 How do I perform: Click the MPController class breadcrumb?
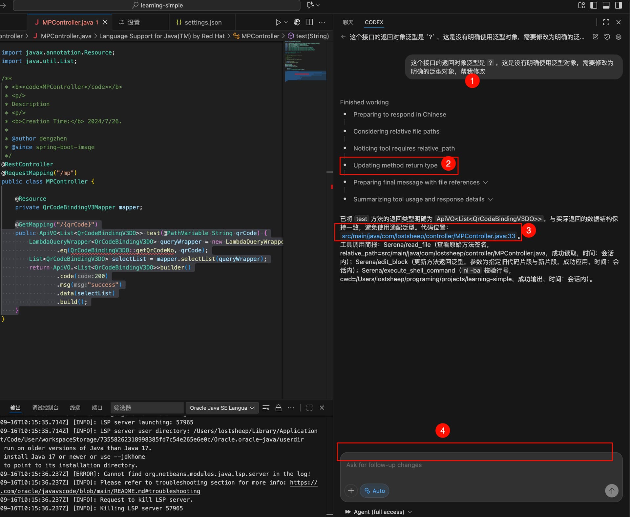[256, 36]
